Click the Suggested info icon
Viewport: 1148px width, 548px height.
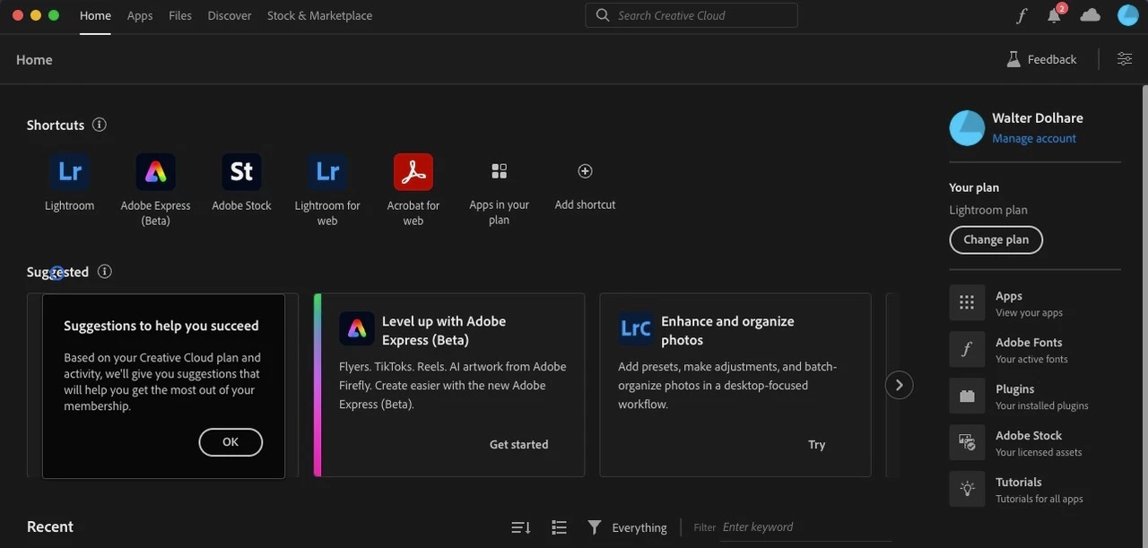[105, 272]
